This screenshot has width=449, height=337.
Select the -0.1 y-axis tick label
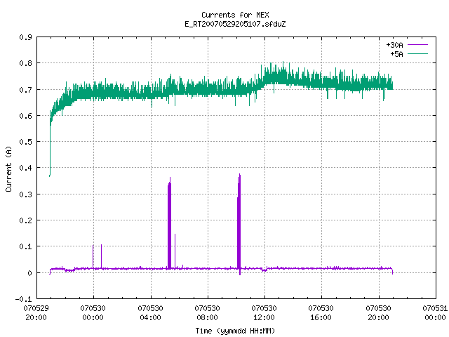click(x=23, y=299)
